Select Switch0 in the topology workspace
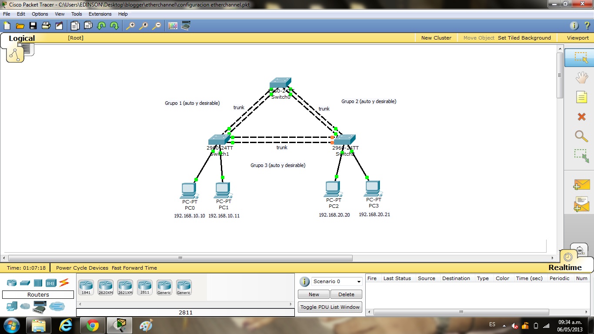This screenshot has height=334, width=594. pyautogui.click(x=280, y=83)
